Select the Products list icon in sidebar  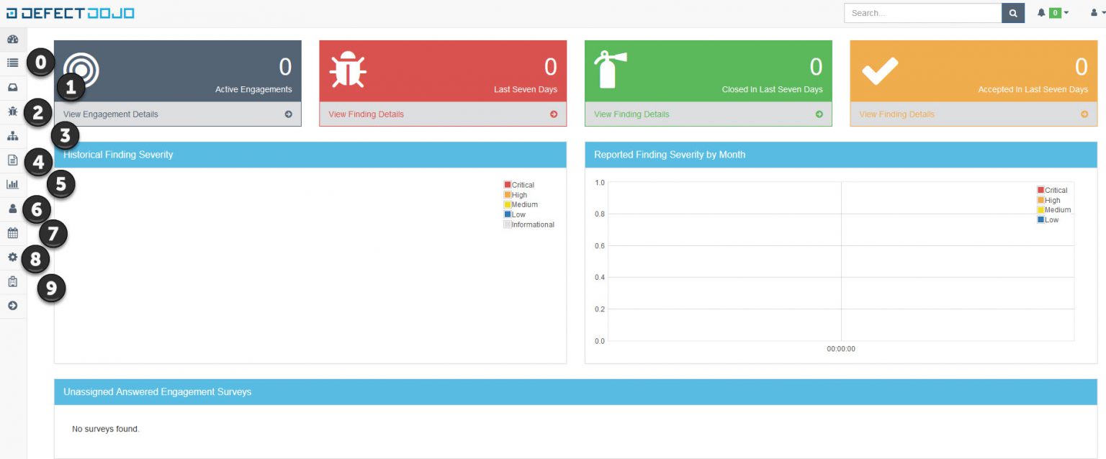(x=12, y=63)
